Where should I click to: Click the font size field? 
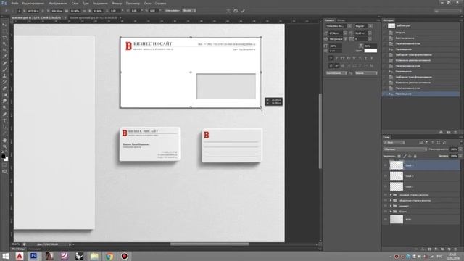point(336,33)
